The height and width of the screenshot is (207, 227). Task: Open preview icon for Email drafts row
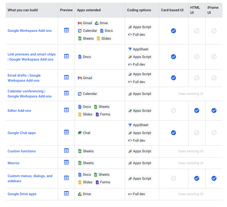click(66, 77)
